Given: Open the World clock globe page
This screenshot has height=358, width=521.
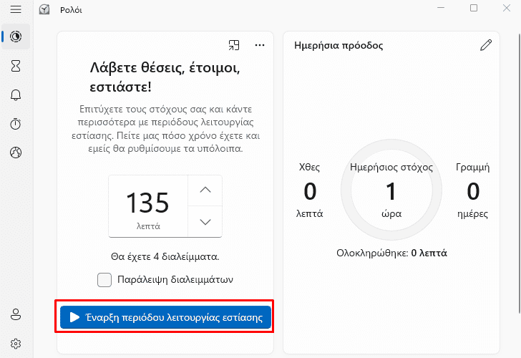Looking at the screenshot, I should [16, 153].
